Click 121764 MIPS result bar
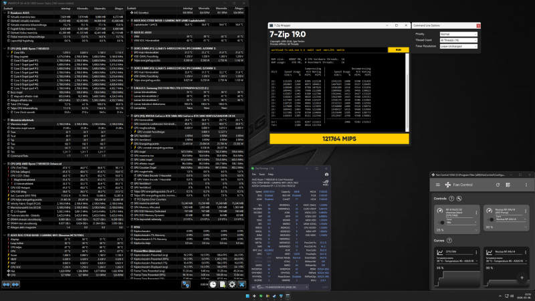 pyautogui.click(x=339, y=139)
